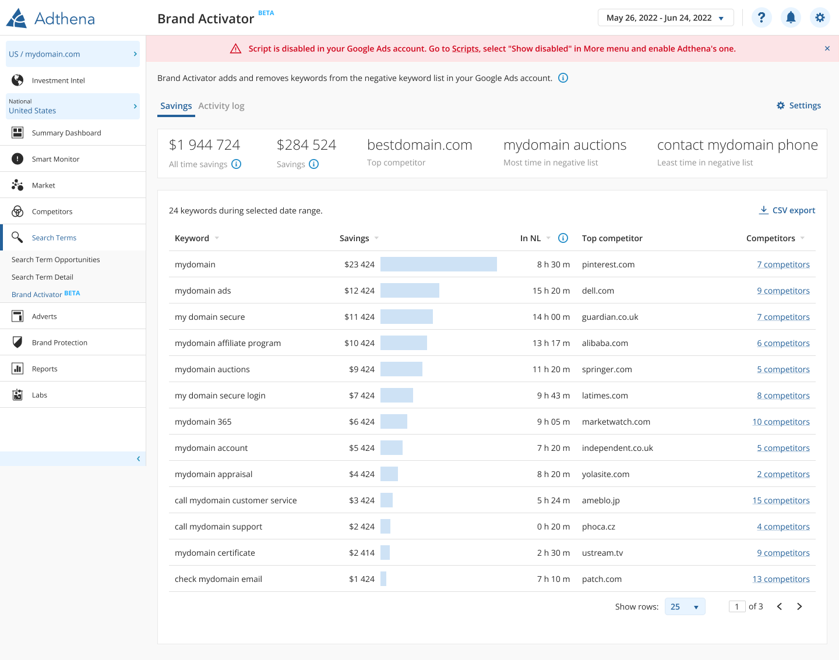Screen dimensions: 839x660
Task: Open Smart Monitor from the sidebar
Action: point(55,159)
